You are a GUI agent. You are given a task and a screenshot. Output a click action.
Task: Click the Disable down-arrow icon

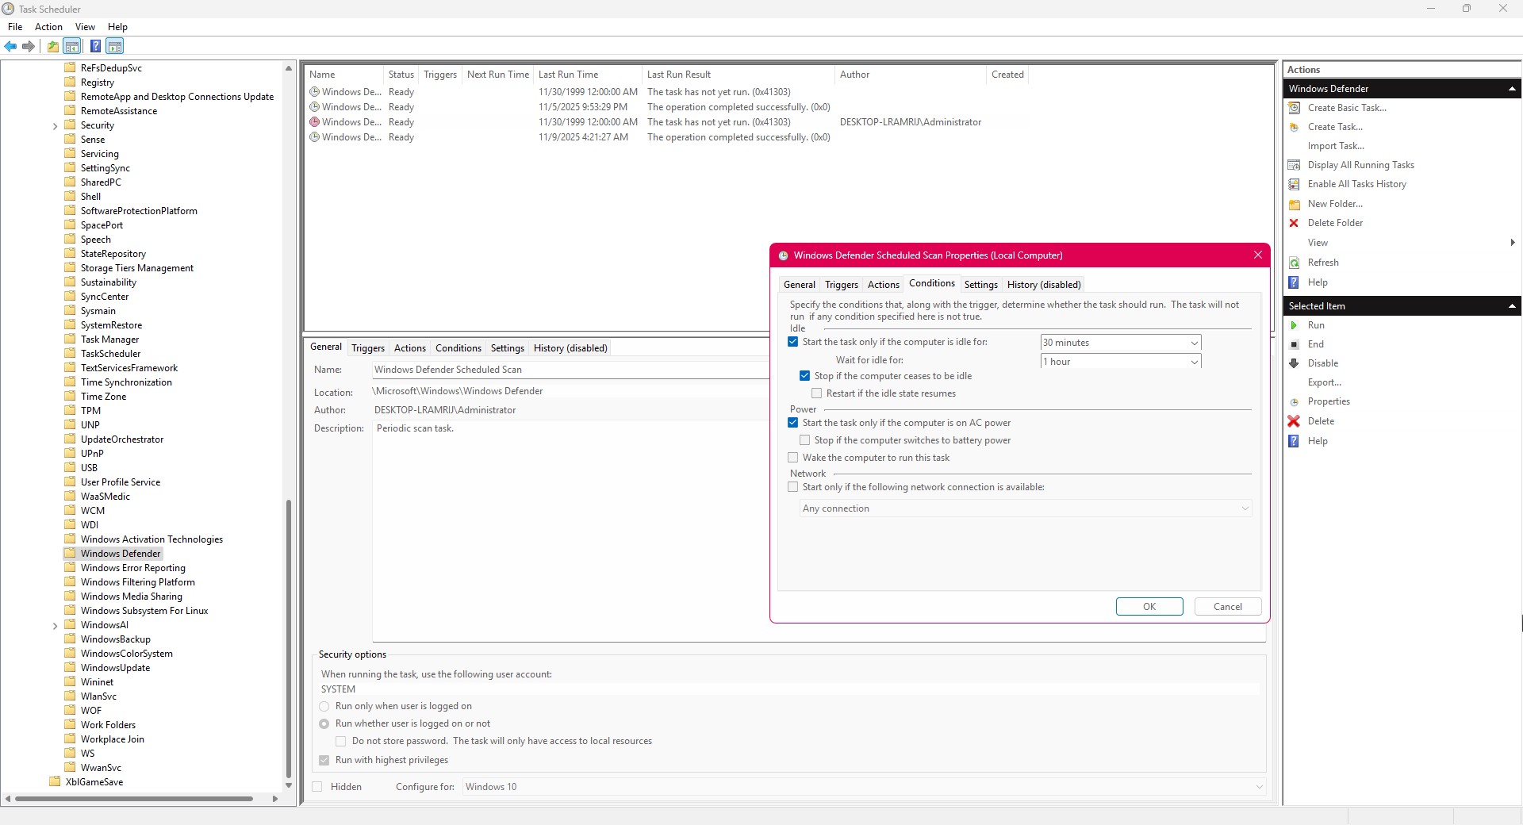[x=1294, y=363]
